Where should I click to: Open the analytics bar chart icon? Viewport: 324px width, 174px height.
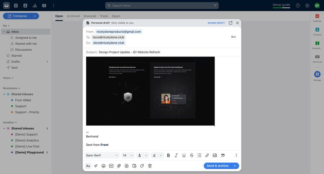point(35,6)
